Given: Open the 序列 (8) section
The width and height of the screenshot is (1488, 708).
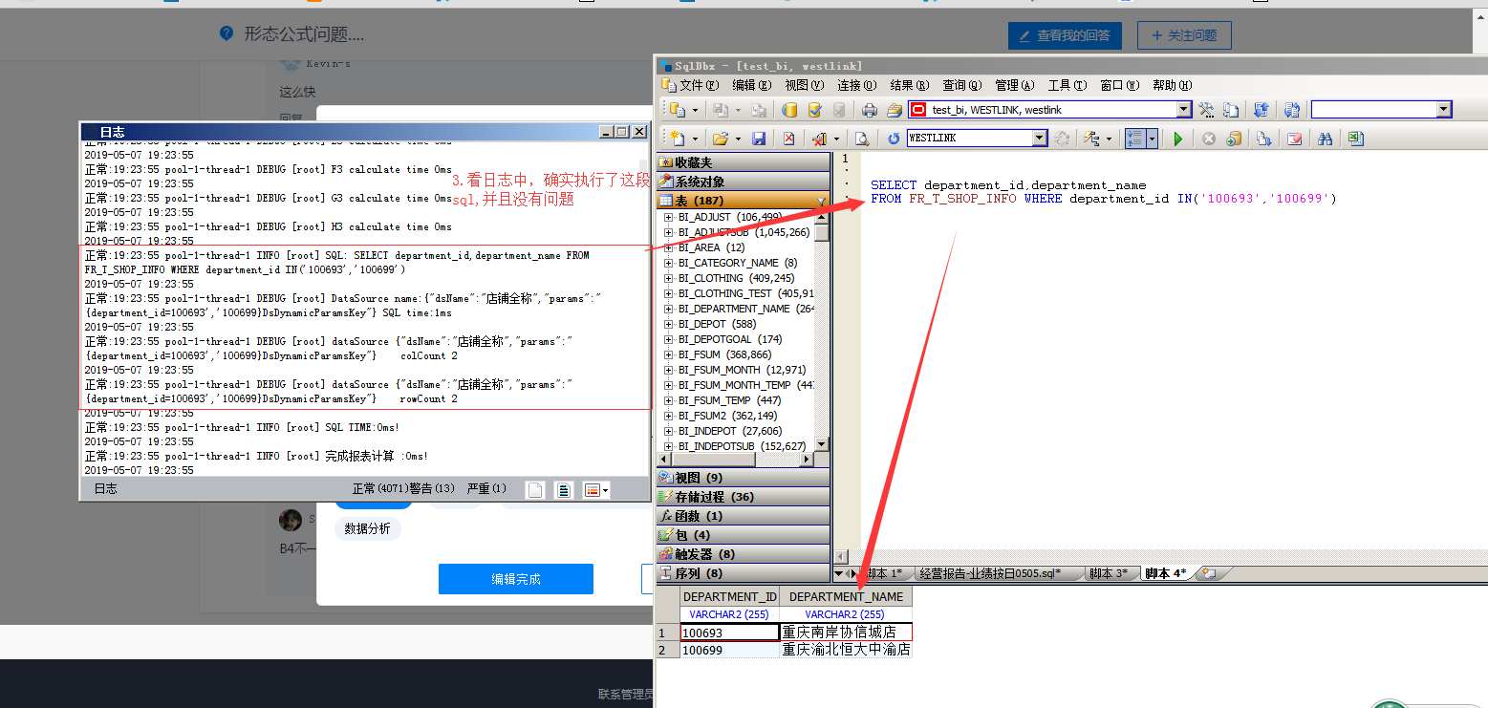Looking at the screenshot, I should tap(743, 573).
